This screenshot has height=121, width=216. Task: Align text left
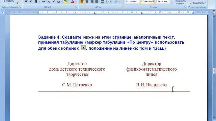(82, 1)
